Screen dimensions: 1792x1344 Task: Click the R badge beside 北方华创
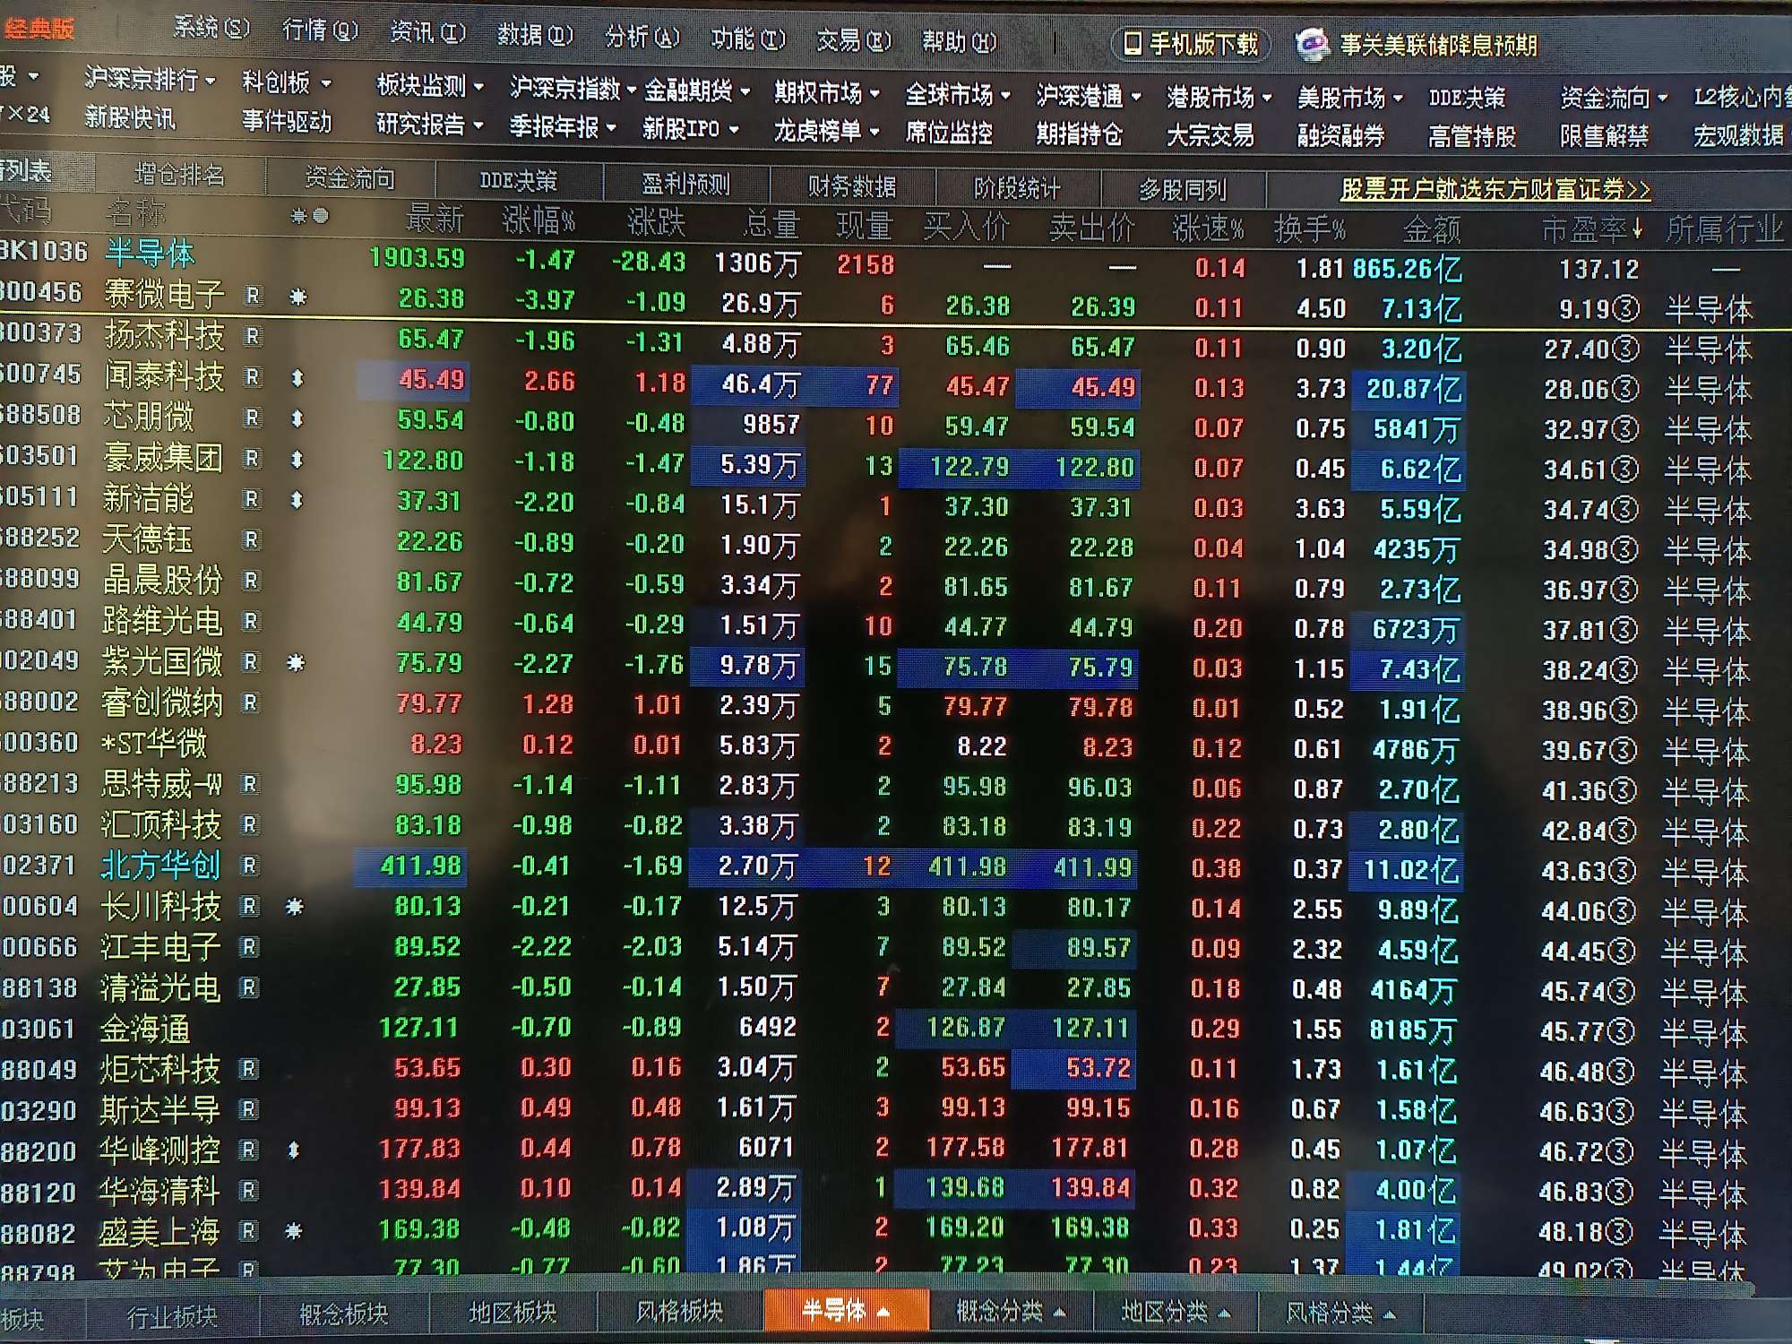coord(250,866)
